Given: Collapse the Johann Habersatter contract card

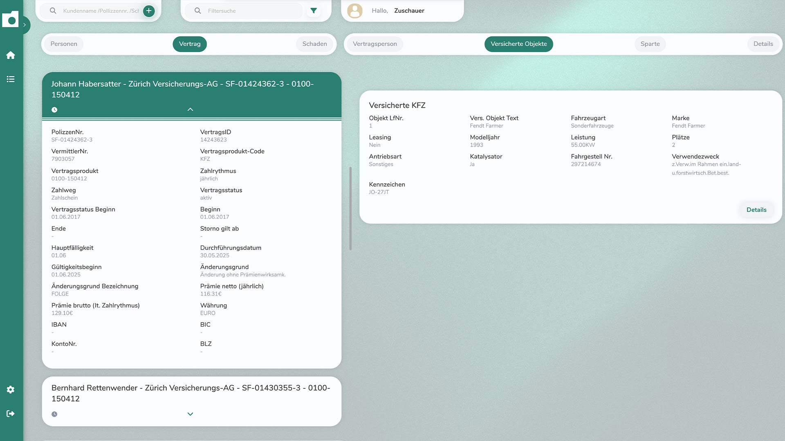Looking at the screenshot, I should [190, 109].
